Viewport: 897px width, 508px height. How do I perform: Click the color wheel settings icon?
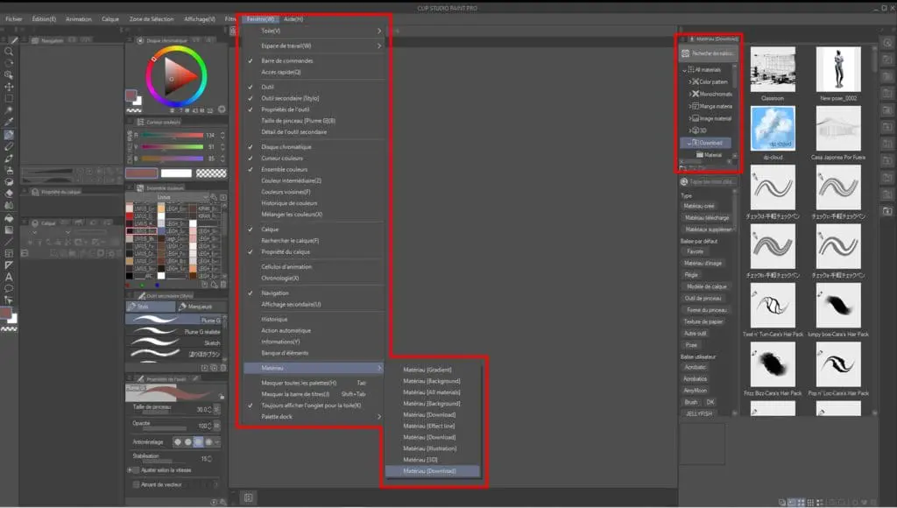pos(222,109)
